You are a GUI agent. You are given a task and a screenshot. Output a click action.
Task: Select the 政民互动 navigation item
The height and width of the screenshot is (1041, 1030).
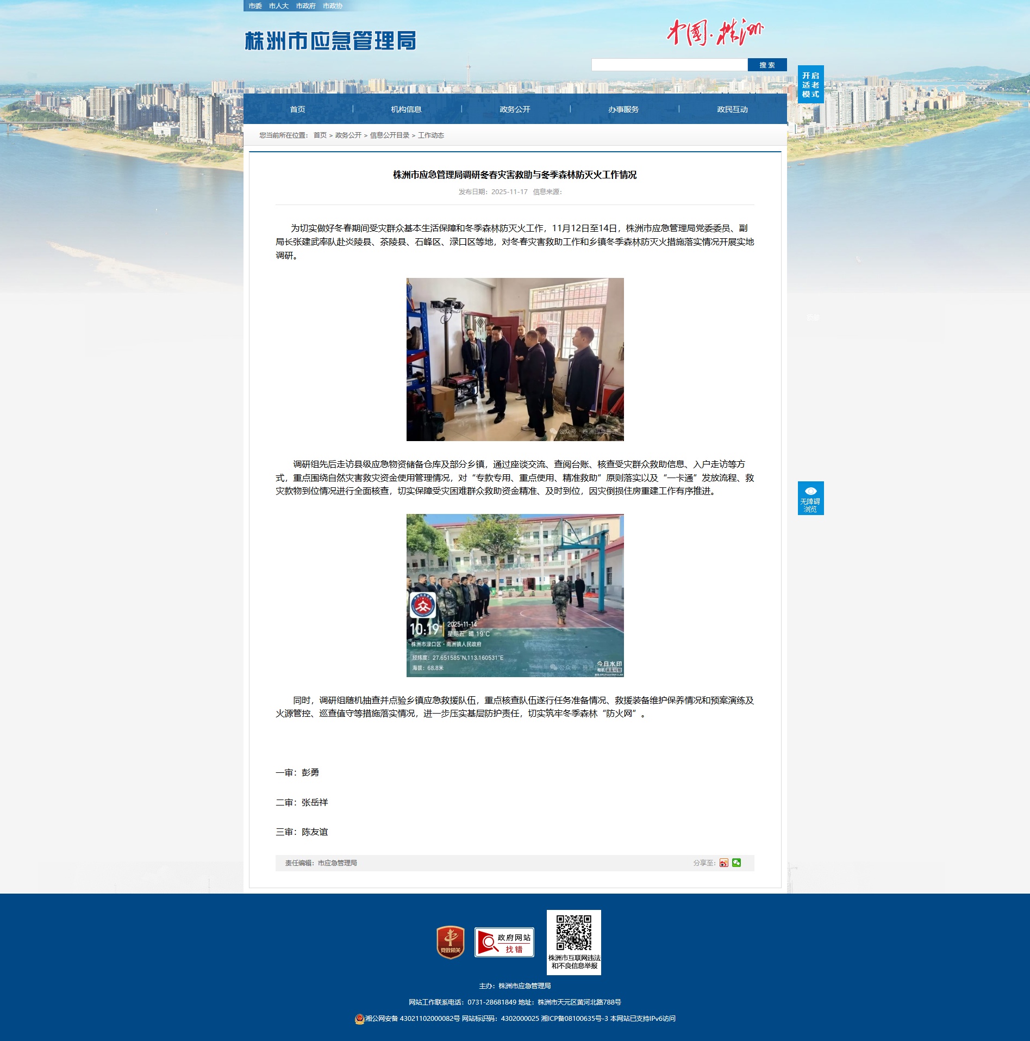(732, 109)
